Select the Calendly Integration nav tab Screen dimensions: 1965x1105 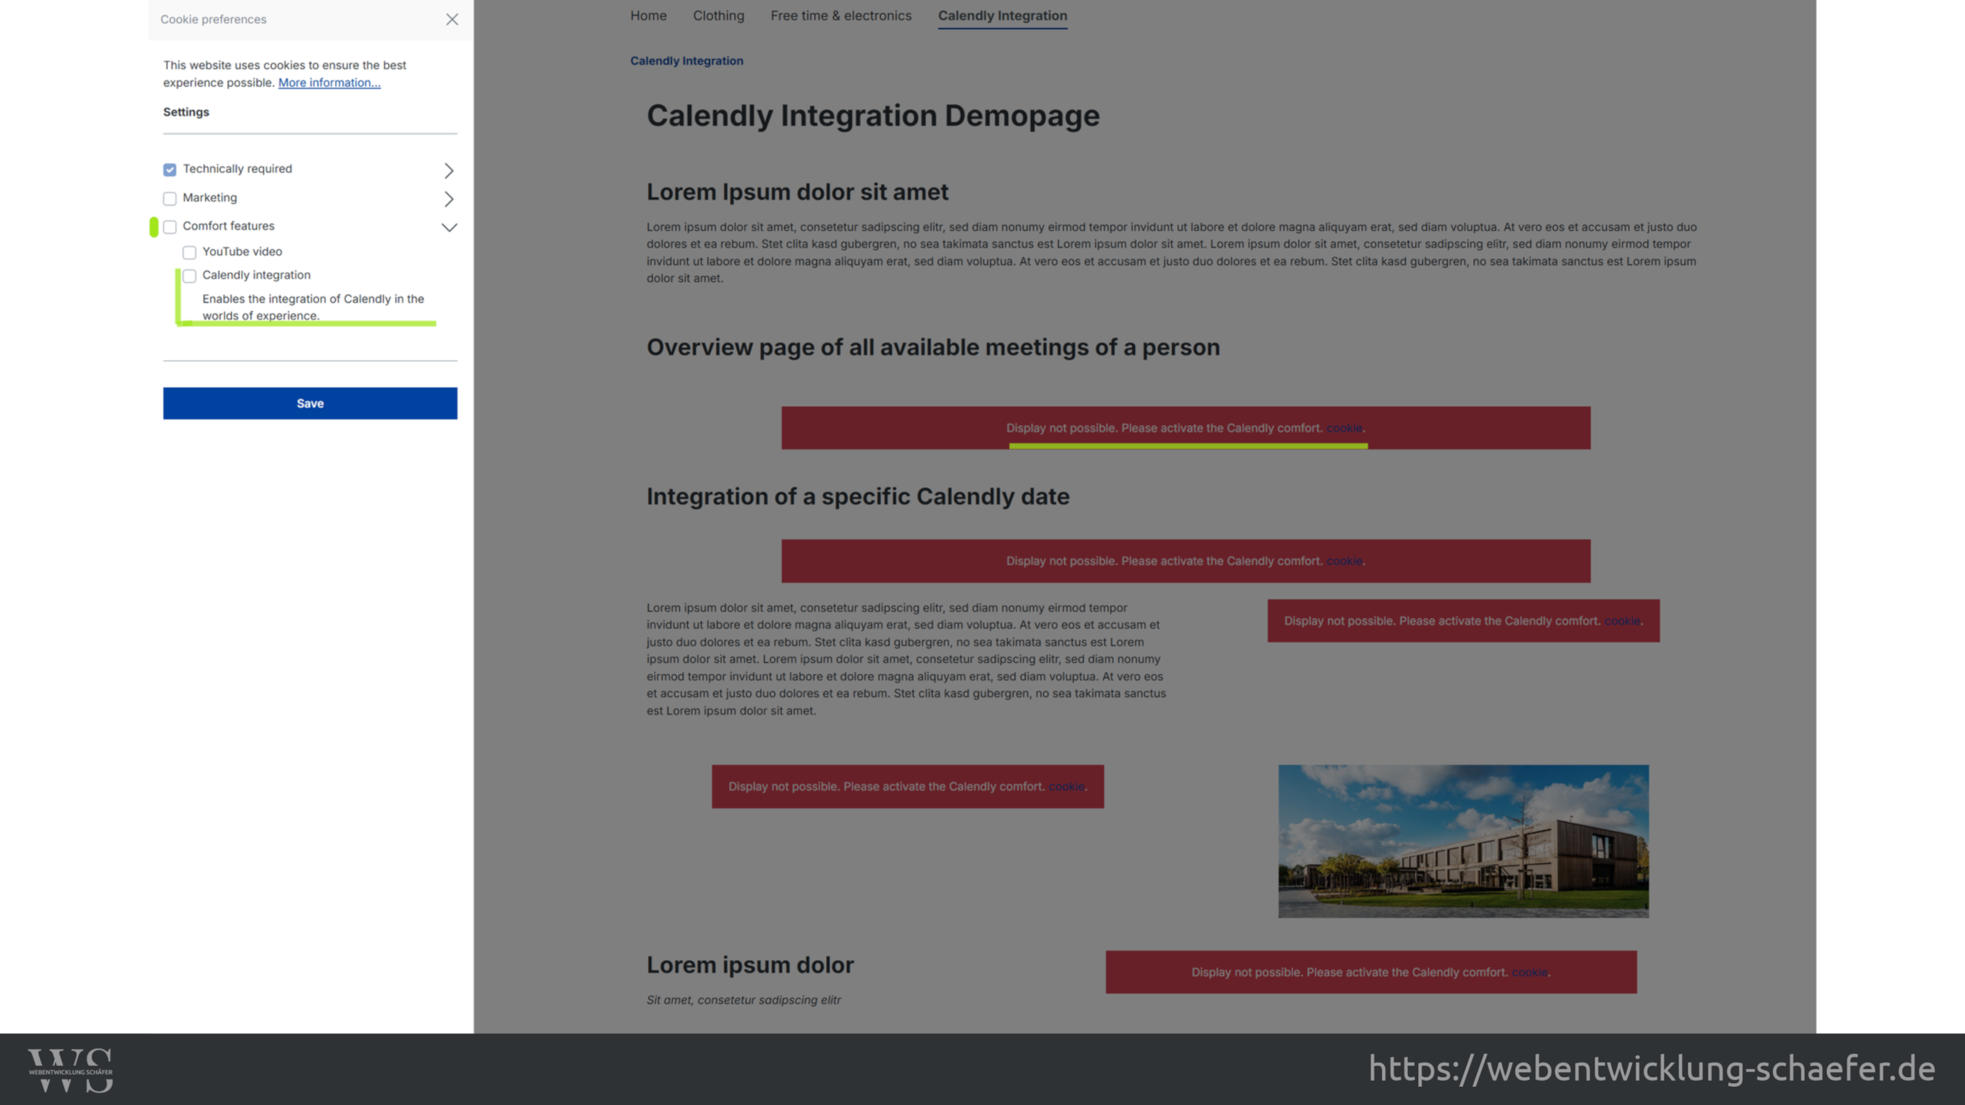tap(1003, 16)
